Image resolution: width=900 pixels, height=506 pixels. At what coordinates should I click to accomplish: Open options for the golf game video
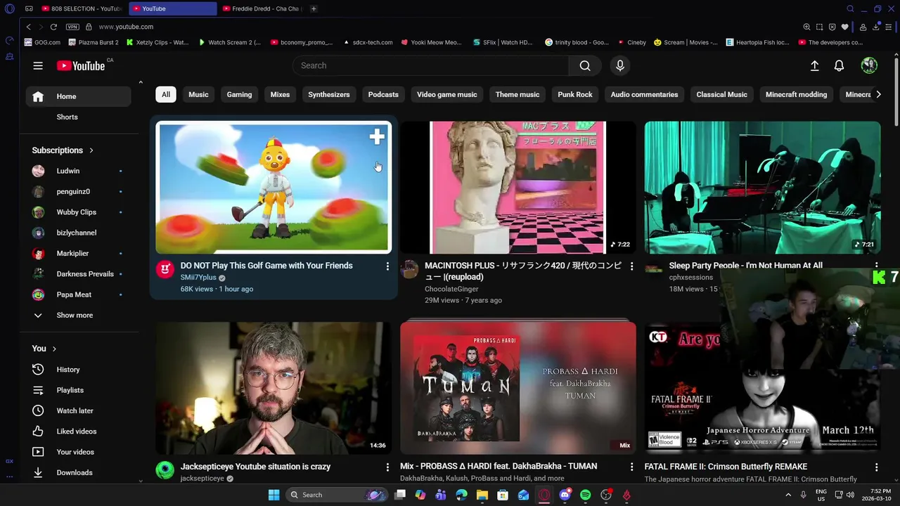(x=387, y=266)
